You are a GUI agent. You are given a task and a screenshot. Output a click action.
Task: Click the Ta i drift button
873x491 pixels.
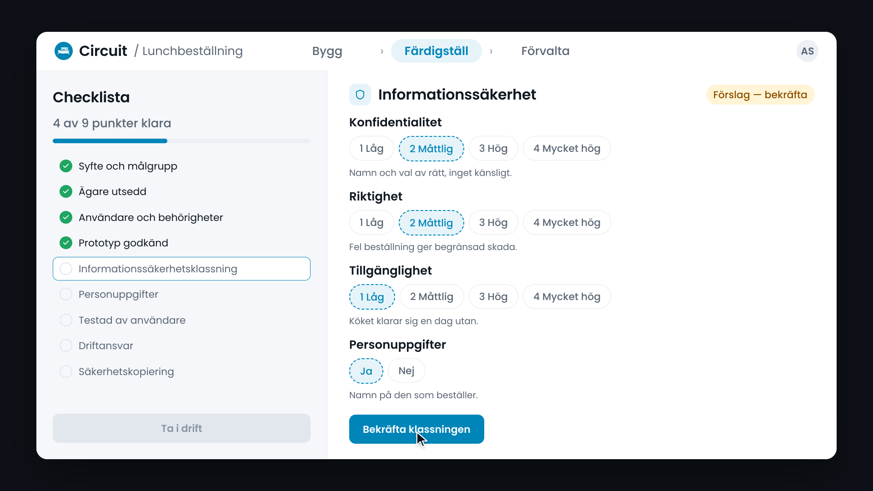(x=181, y=428)
